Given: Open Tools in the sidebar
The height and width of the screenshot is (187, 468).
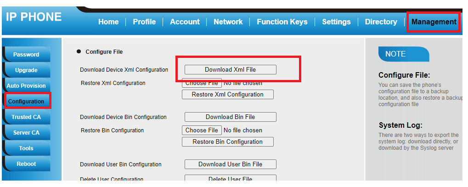Looking at the screenshot, I should [x=26, y=148].
